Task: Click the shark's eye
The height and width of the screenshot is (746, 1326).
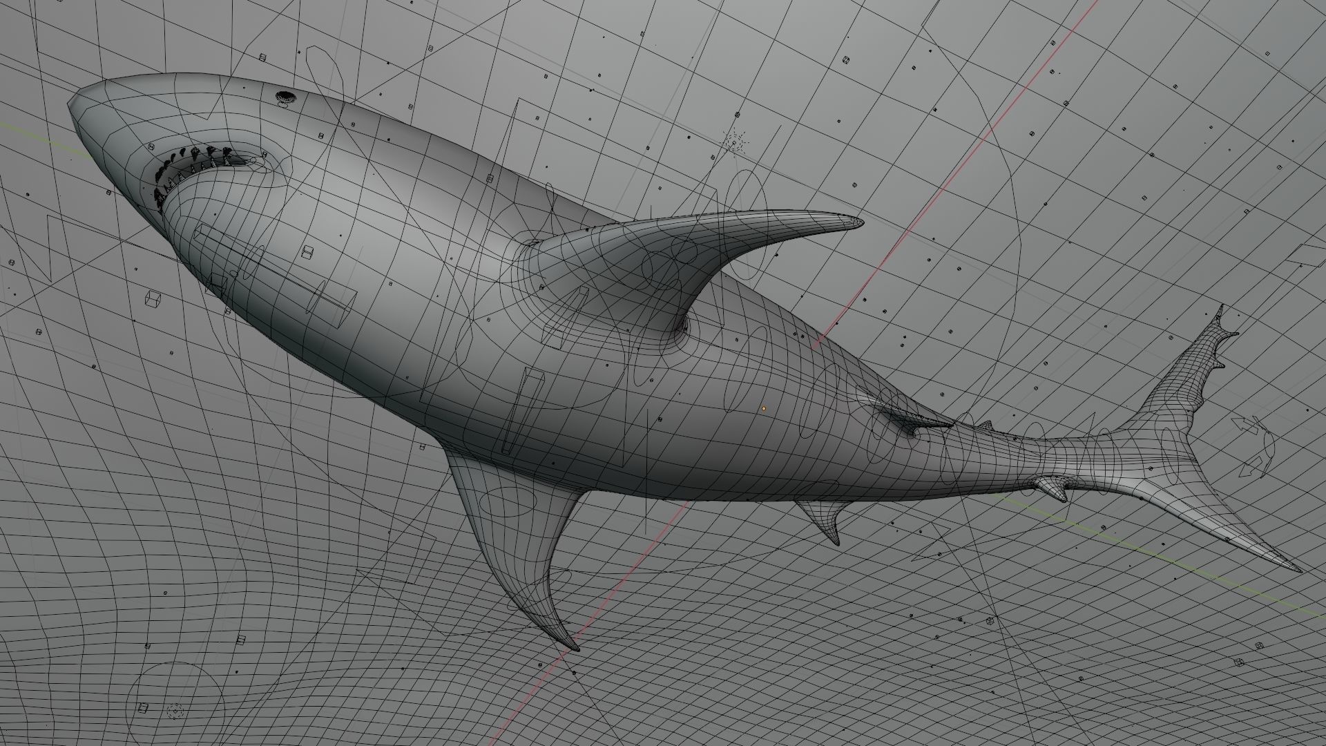Action: coord(285,97)
